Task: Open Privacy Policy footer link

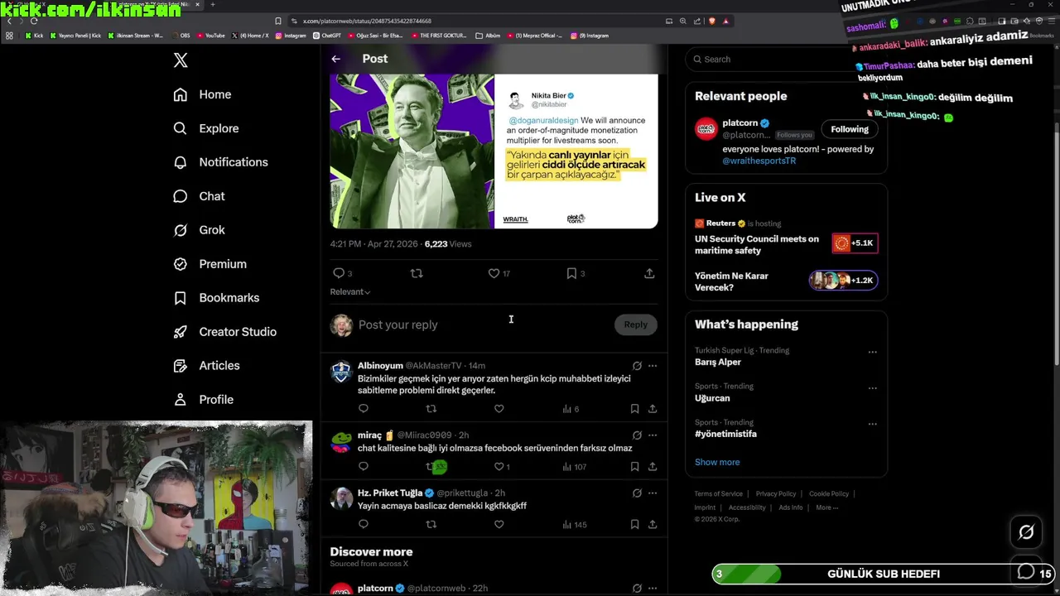Action: tap(775, 494)
